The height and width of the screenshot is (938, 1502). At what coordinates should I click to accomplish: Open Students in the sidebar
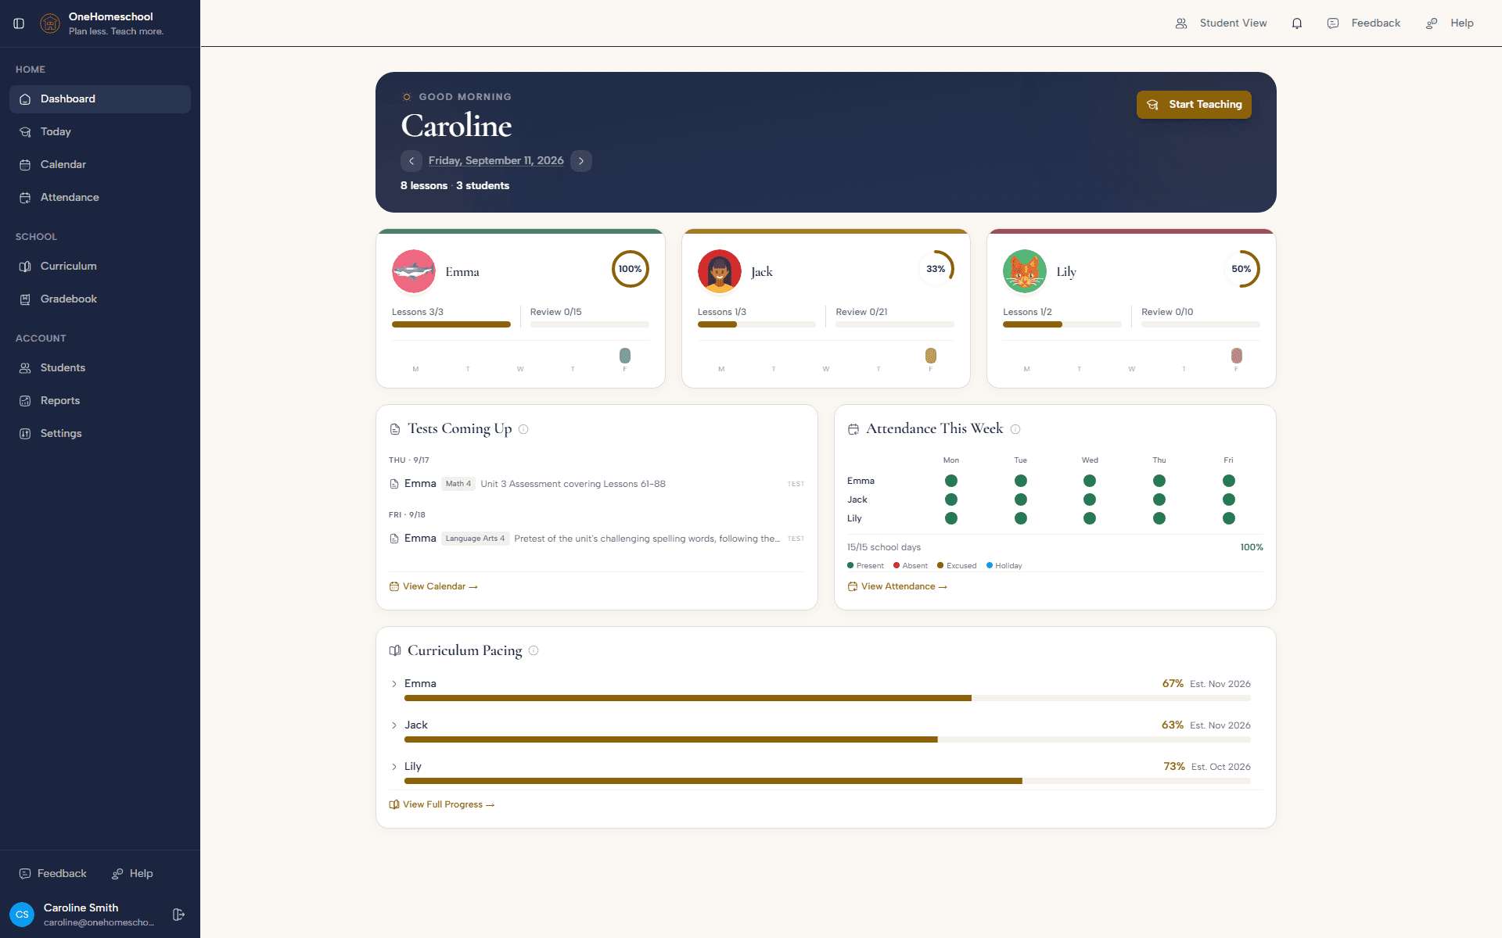point(100,368)
